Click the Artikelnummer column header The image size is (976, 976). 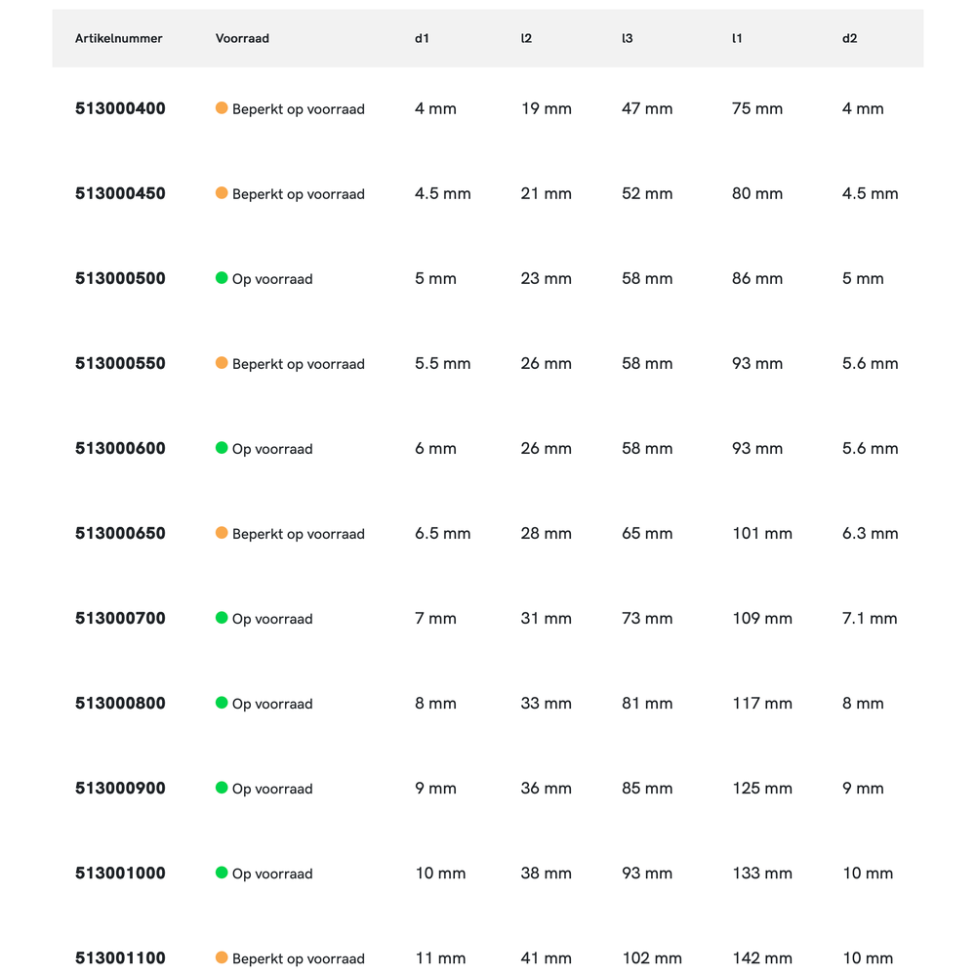coord(119,39)
